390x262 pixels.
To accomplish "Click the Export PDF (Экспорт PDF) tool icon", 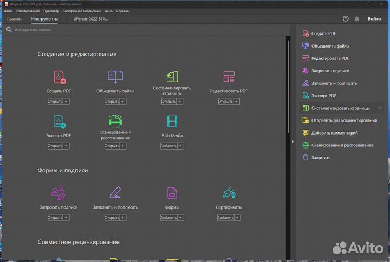I will [60, 122].
